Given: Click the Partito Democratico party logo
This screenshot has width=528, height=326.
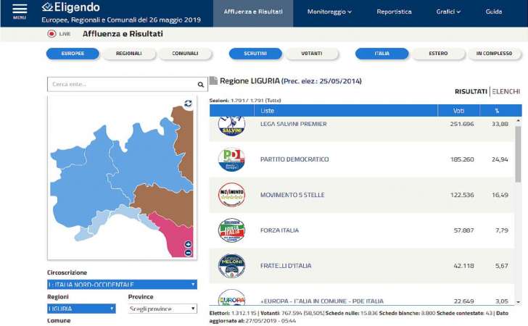Looking at the screenshot, I should 231,159.
